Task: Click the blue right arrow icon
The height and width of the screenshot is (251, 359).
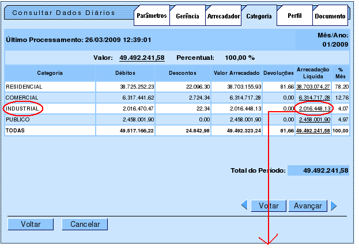Action: tap(334, 206)
